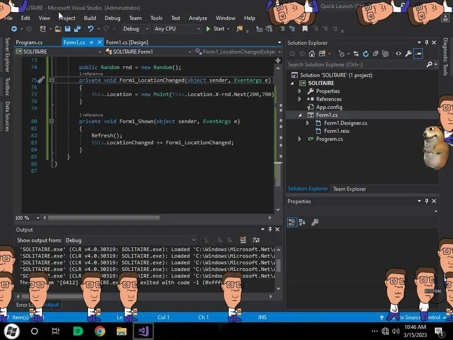
Task: Open the Server Explorer side panel
Action: pyautogui.click(x=7, y=54)
